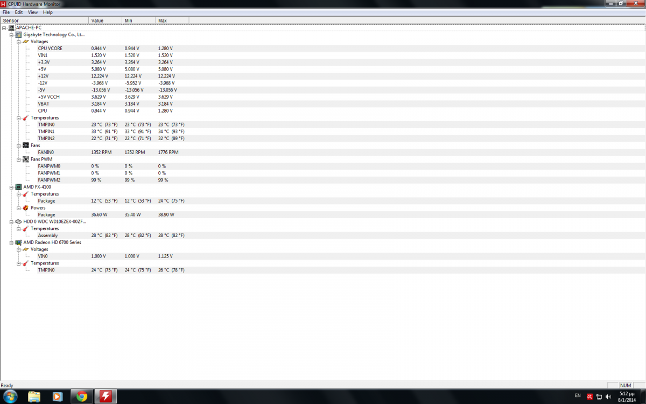This screenshot has height=404, width=646.
Task: Click the thermometer icon under AMD Radeon
Action: pyautogui.click(x=25, y=263)
